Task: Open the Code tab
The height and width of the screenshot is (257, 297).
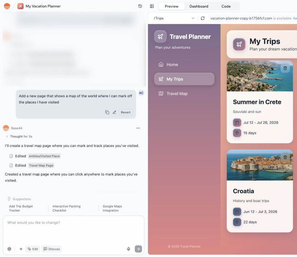Action: pos(226,6)
